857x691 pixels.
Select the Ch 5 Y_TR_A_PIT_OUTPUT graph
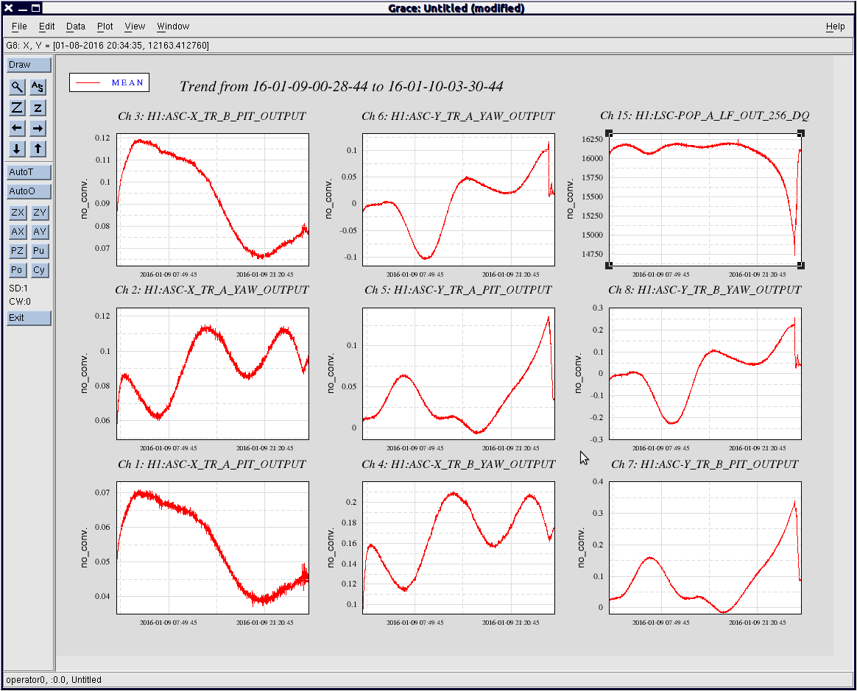tap(459, 374)
